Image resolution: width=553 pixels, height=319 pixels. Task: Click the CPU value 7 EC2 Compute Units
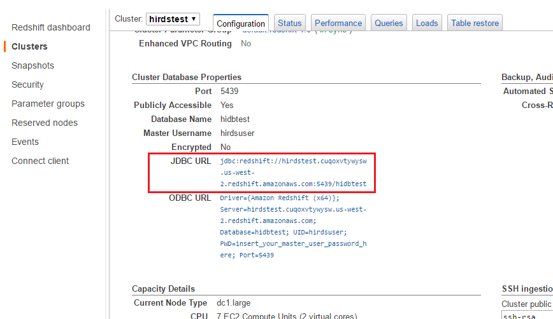[x=287, y=316]
